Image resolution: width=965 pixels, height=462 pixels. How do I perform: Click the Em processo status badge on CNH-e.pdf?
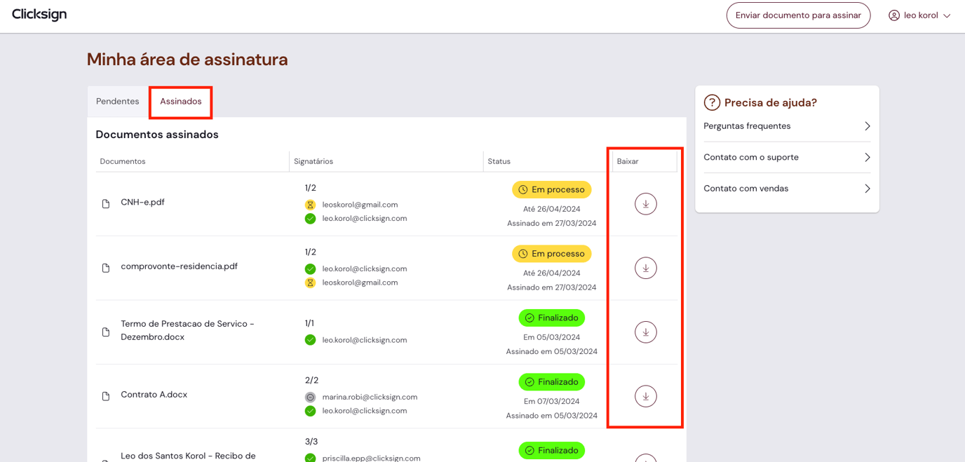[552, 189]
